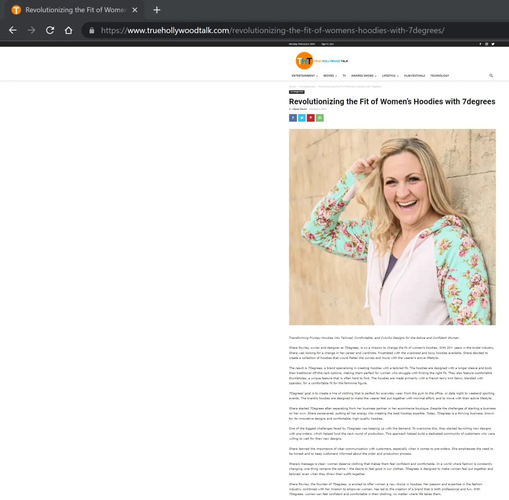Expand the Movies menu dropdown
509x500 pixels.
pyautogui.click(x=330, y=76)
